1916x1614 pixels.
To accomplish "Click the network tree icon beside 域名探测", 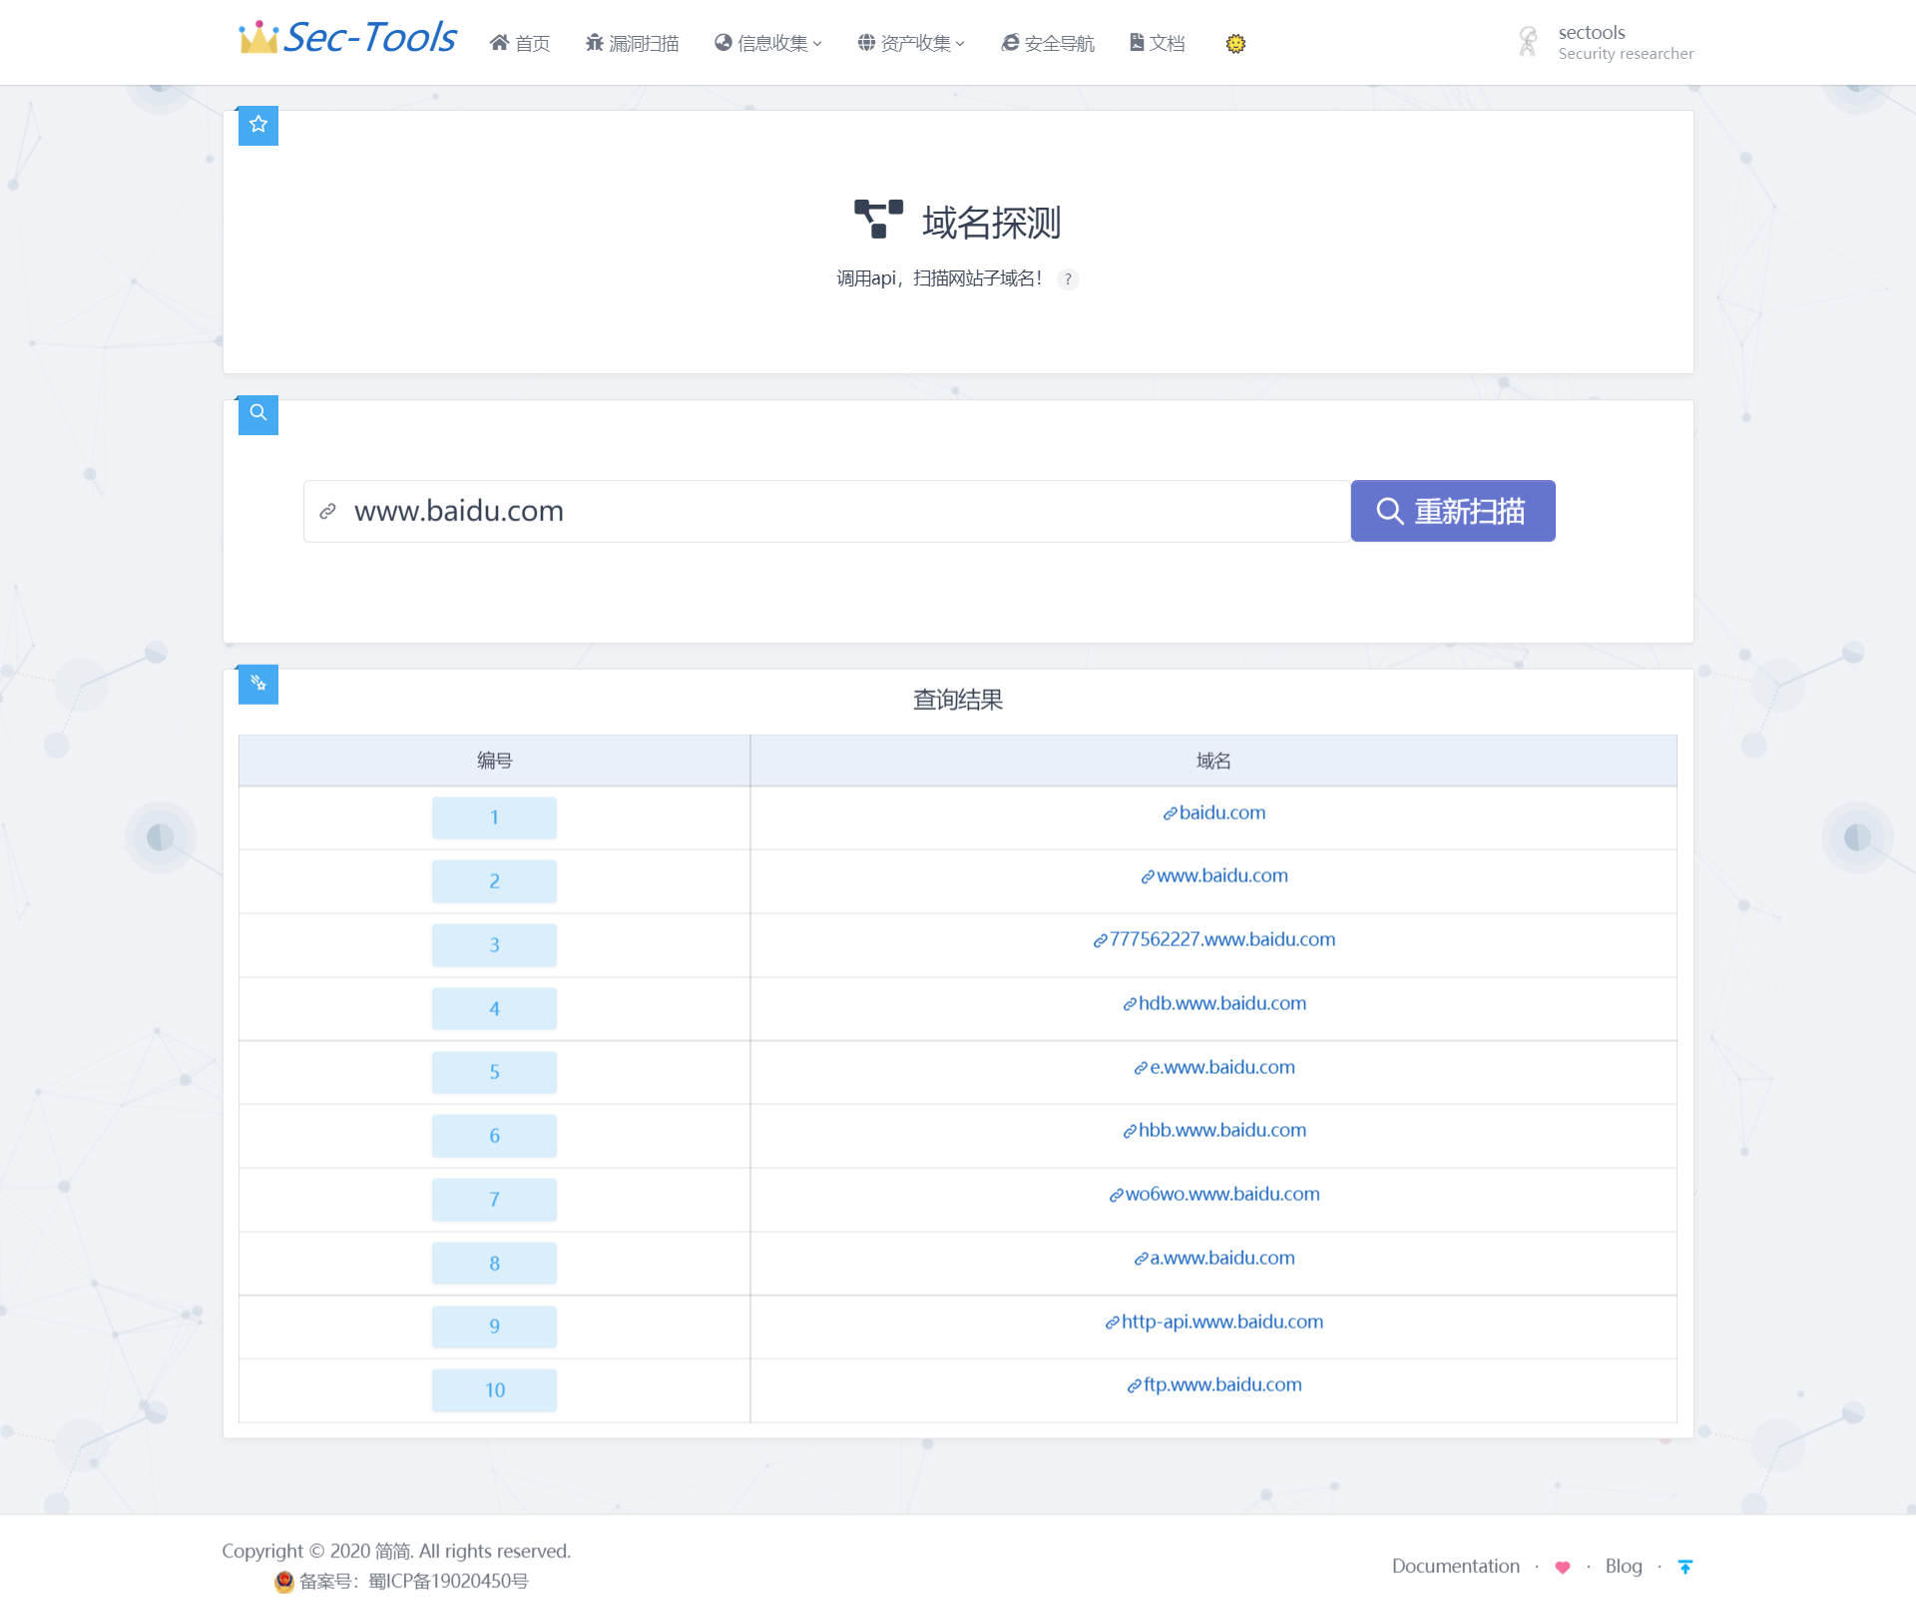I will click(x=879, y=219).
